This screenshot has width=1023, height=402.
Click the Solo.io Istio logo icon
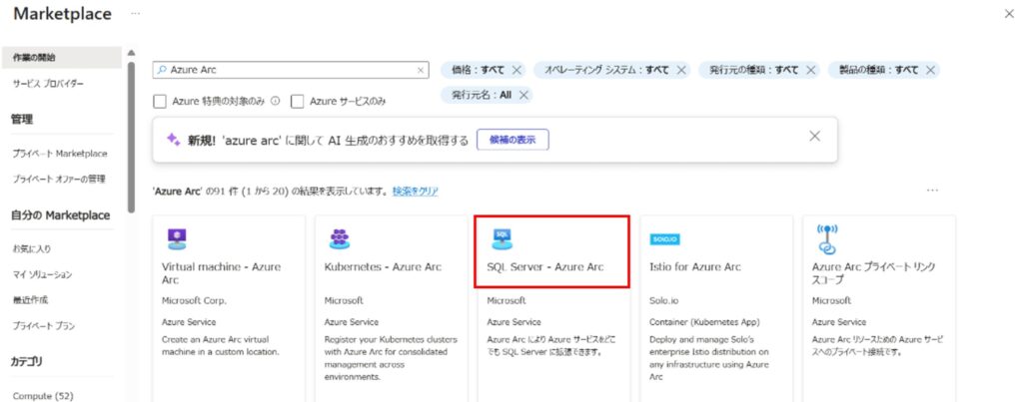click(x=664, y=239)
